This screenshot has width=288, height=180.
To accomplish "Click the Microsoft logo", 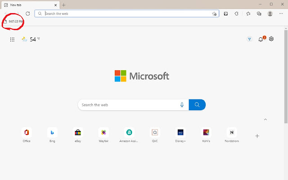I will [x=142, y=76].
